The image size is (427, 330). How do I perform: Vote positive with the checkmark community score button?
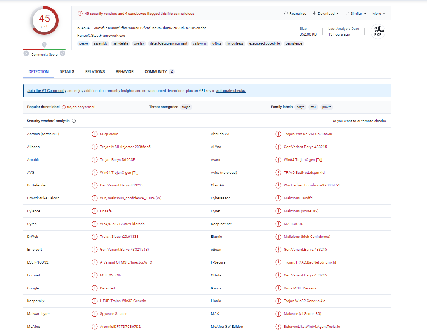click(x=63, y=54)
